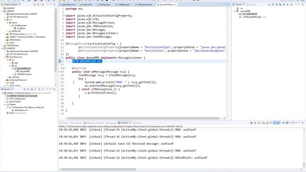Image resolution: width=306 pixels, height=172 pixels.
Task: Toggle Pin Console button
Action: point(283,123)
